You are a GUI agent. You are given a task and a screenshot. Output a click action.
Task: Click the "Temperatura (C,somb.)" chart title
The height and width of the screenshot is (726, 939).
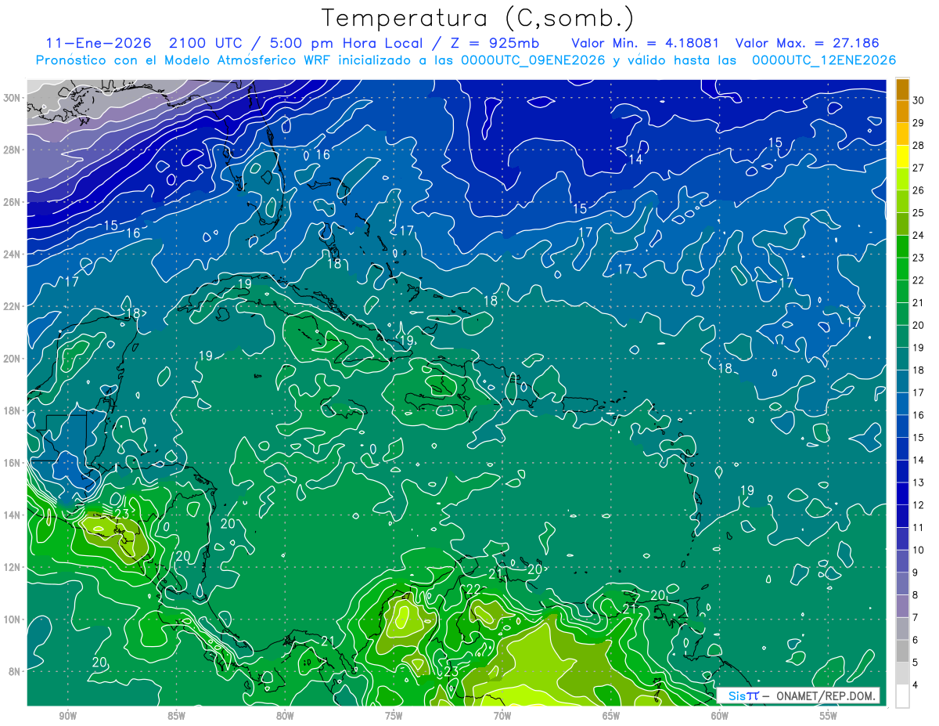(478, 18)
